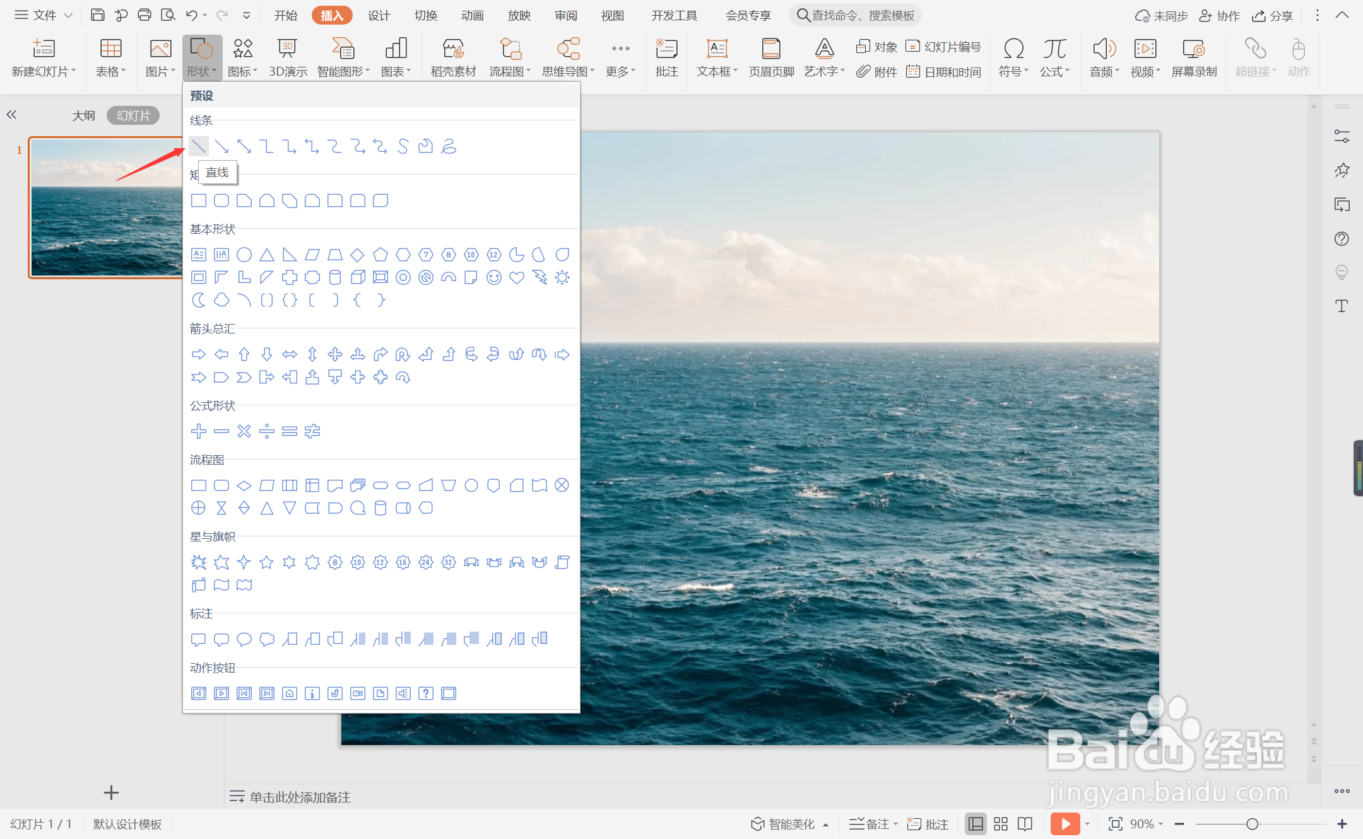Click the Help action button shape
This screenshot has height=839, width=1363.
pyautogui.click(x=426, y=693)
